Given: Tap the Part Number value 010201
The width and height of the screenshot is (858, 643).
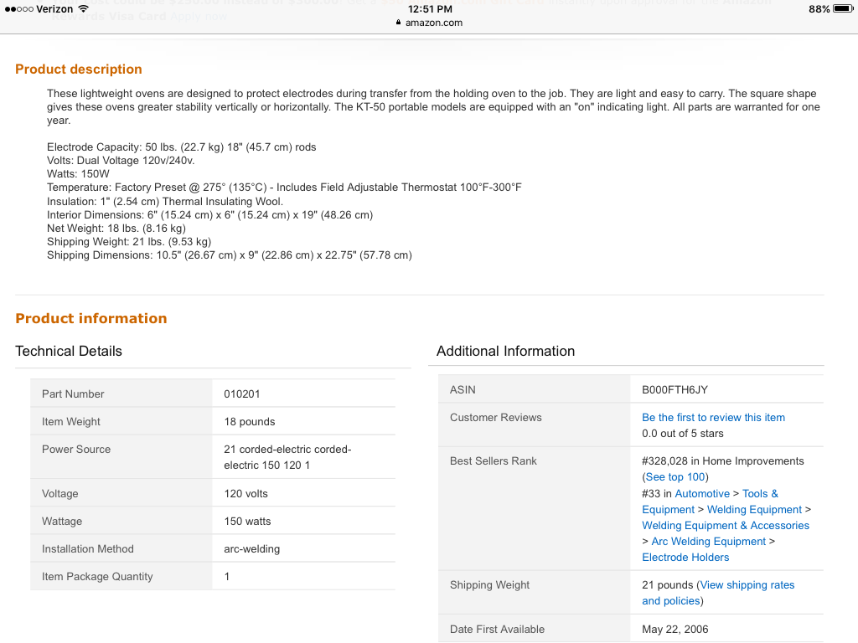Looking at the screenshot, I should coord(242,394).
